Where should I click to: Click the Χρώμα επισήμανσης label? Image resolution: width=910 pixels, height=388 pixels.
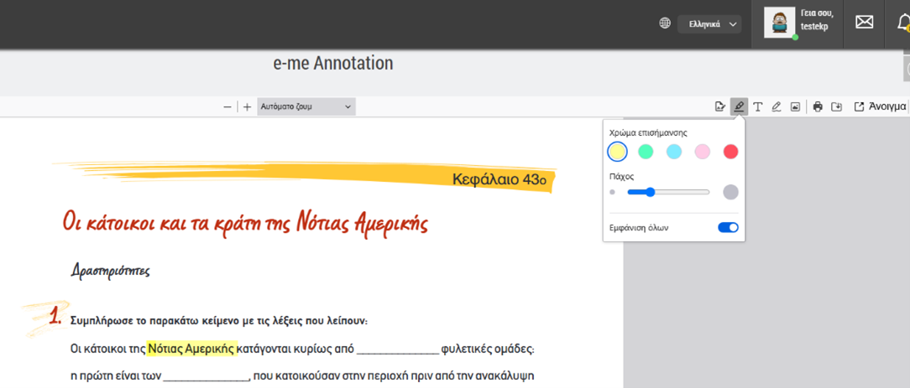point(649,132)
